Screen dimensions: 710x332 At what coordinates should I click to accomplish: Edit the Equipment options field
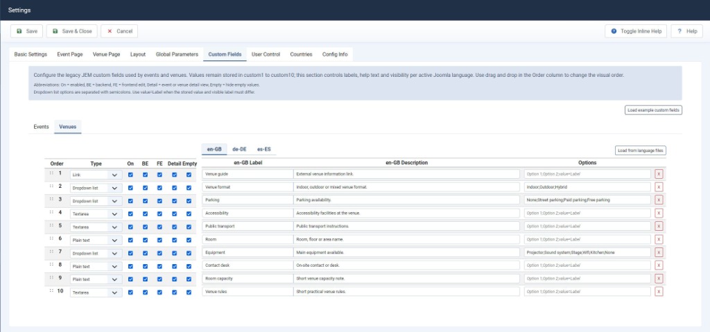(587, 252)
